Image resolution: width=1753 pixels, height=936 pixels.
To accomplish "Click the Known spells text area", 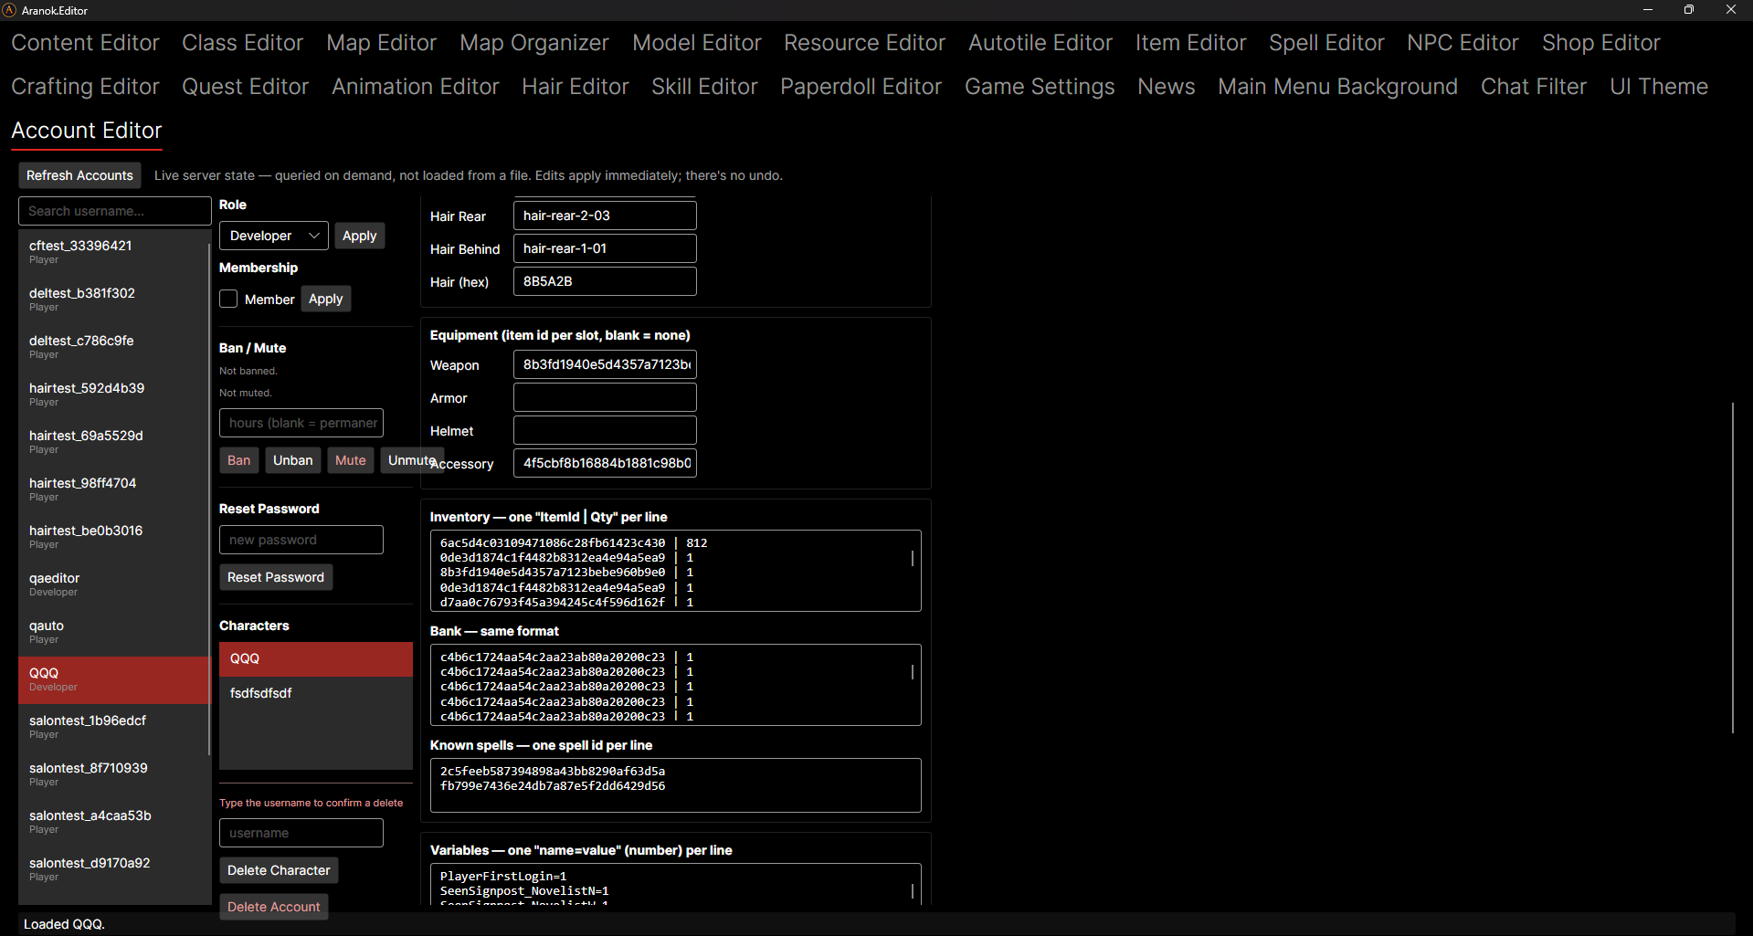I will pos(675,785).
